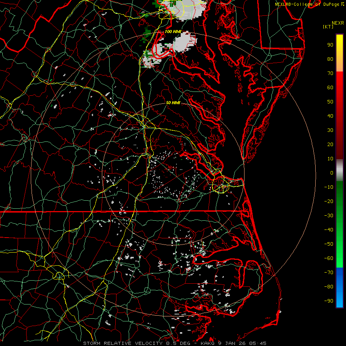
Task: Click the -10 scale value
Action: (x=329, y=187)
